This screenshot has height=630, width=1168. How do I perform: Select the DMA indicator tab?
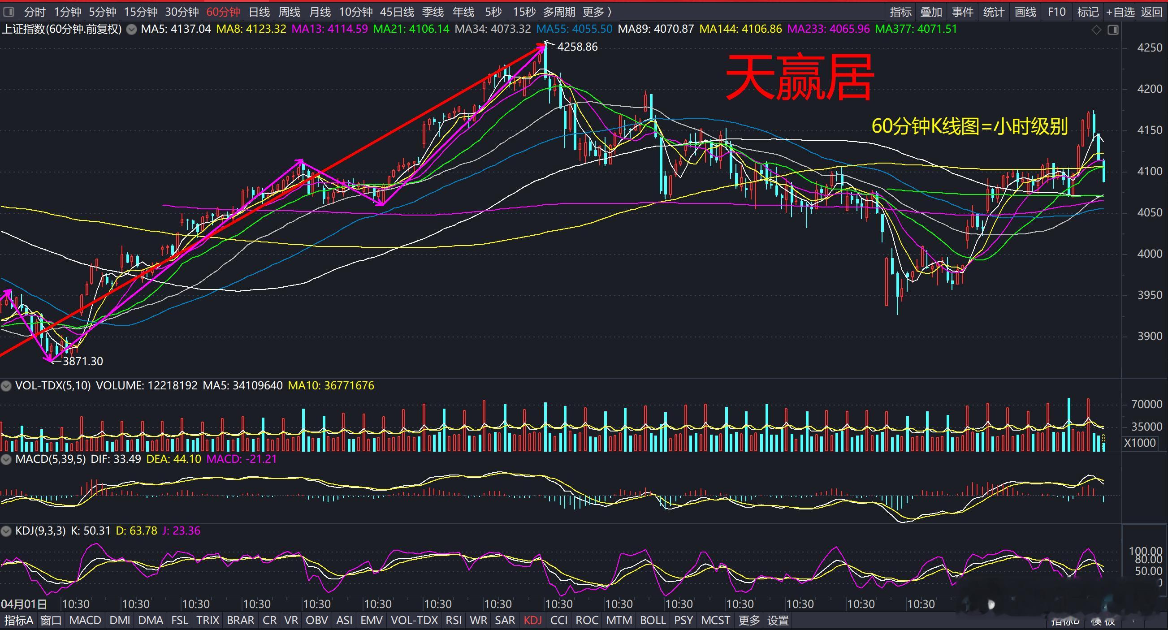click(x=151, y=620)
